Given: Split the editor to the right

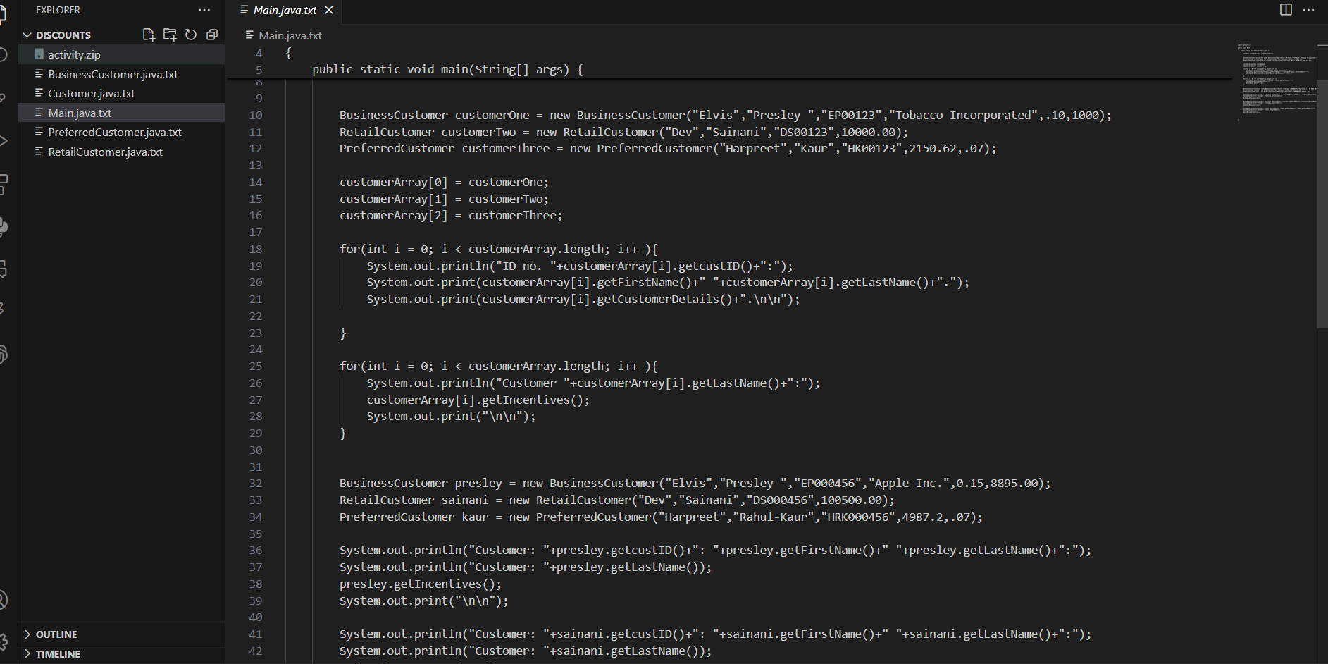Looking at the screenshot, I should [x=1286, y=10].
